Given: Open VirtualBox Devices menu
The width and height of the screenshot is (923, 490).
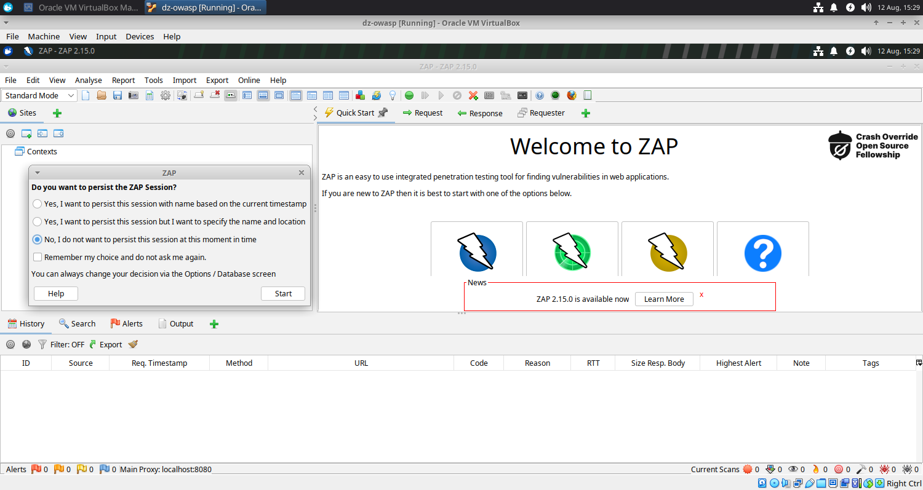Looking at the screenshot, I should [140, 36].
